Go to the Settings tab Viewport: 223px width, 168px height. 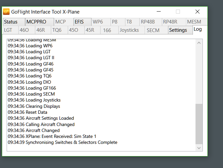(178, 30)
